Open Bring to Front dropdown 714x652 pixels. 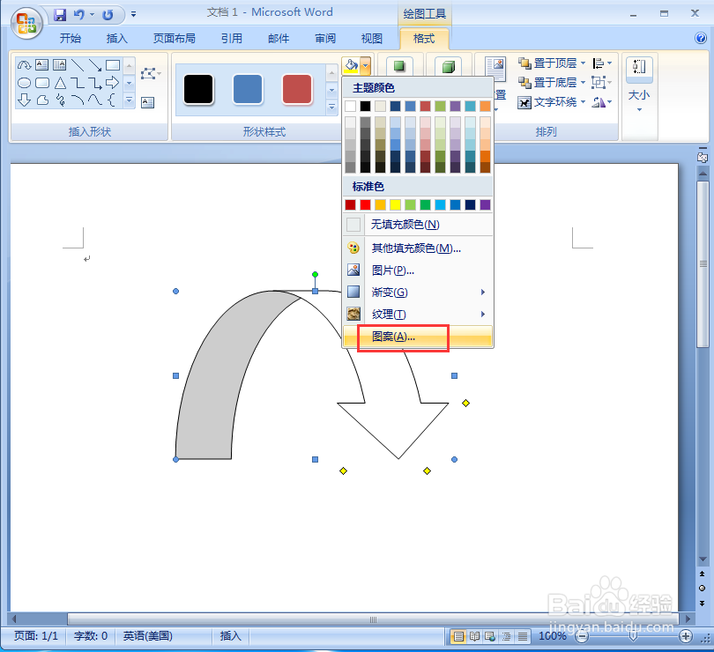pyautogui.click(x=584, y=63)
